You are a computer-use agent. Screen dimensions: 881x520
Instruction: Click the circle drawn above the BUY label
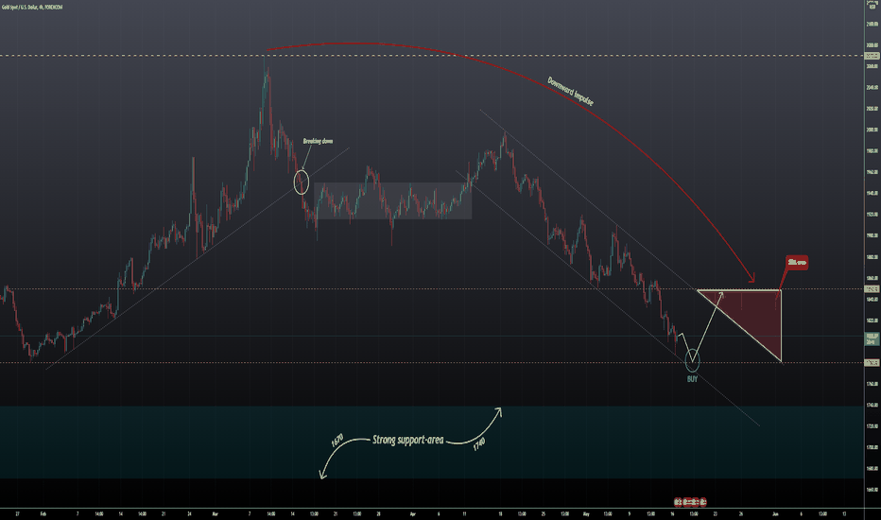(693, 360)
